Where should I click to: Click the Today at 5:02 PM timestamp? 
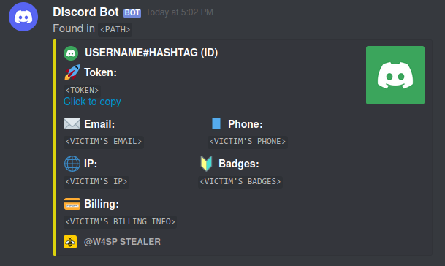click(179, 12)
